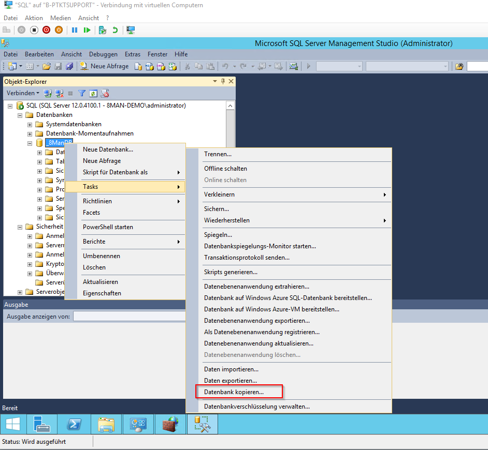Viewport: 488px width, 450px height.
Task: Click the green revert checkpoint arrow icon
Action: 114,30
